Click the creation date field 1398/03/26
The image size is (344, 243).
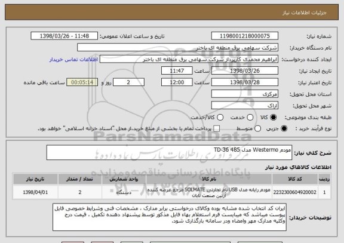[x=245, y=71]
